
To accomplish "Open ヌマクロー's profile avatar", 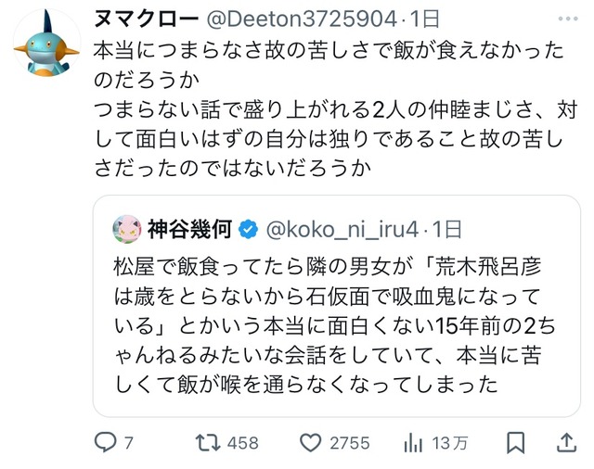I will tap(47, 43).
